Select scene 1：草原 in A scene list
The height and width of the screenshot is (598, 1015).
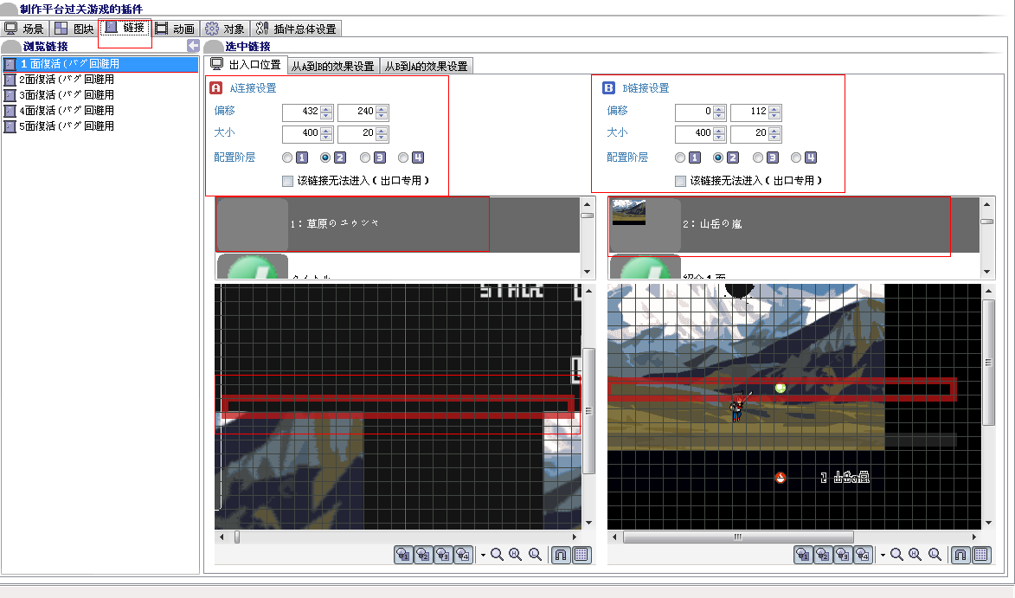point(397,224)
